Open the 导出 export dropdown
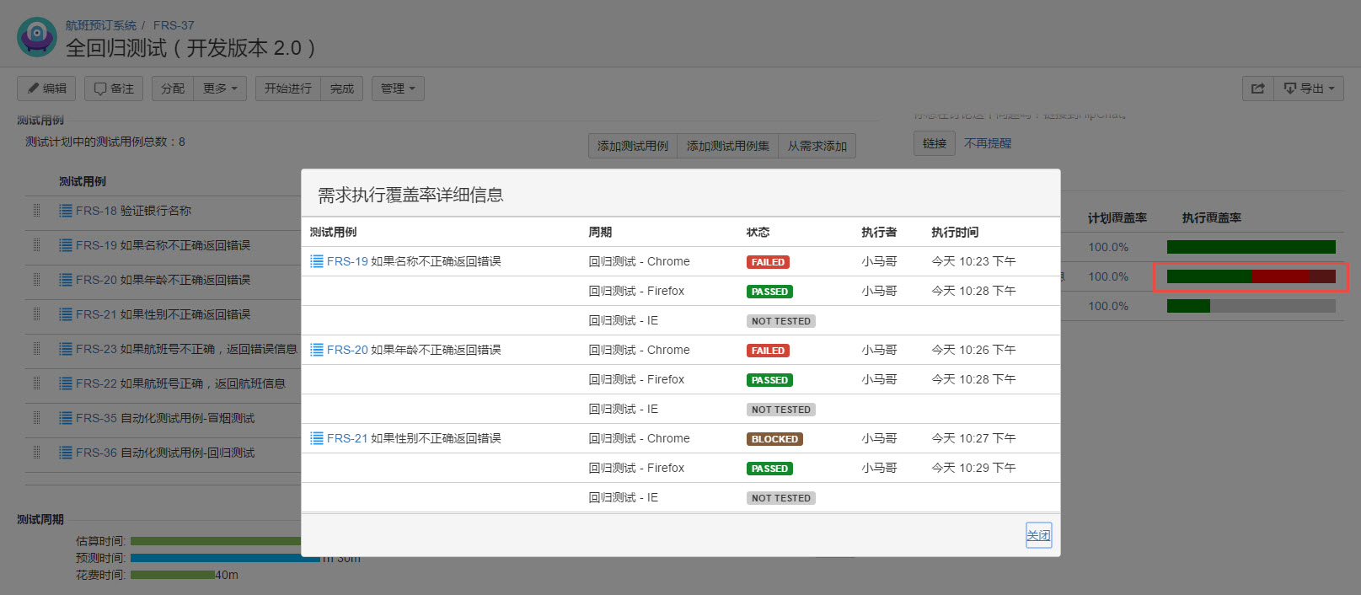 point(1309,88)
